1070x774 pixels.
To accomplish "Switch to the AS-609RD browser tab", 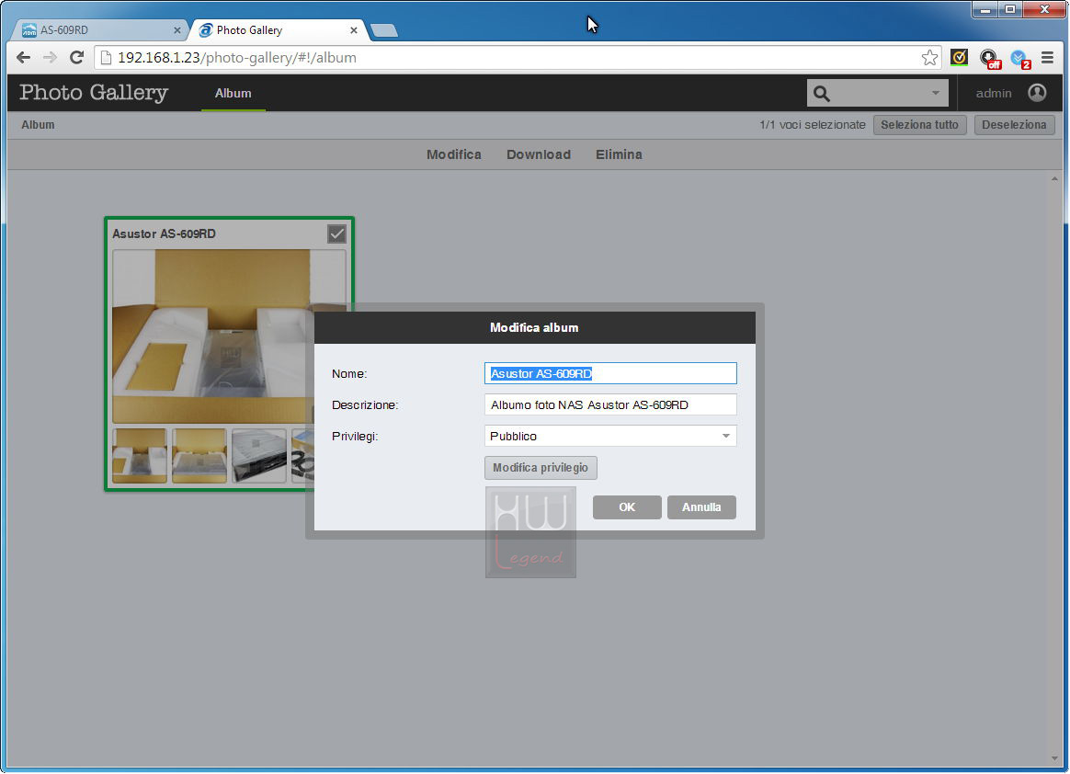I will tap(99, 30).
